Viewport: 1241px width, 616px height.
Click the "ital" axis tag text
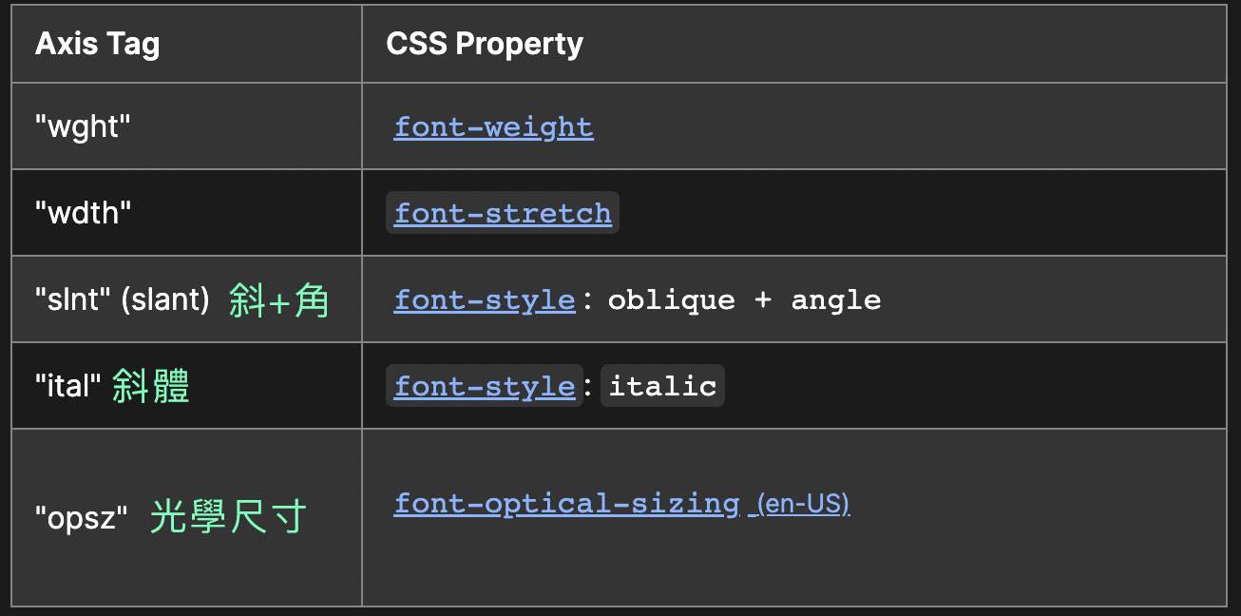(x=68, y=386)
